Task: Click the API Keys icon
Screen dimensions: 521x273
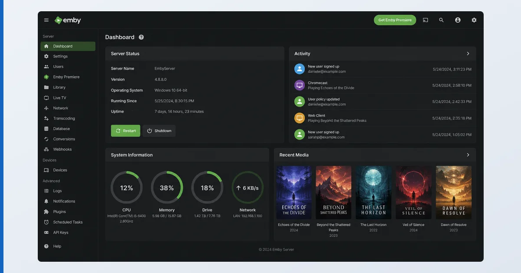Action: [46, 233]
